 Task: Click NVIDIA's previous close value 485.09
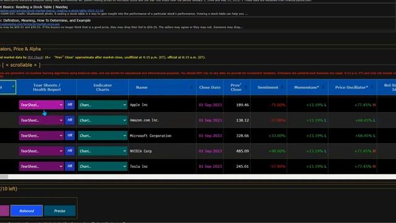click(x=243, y=151)
